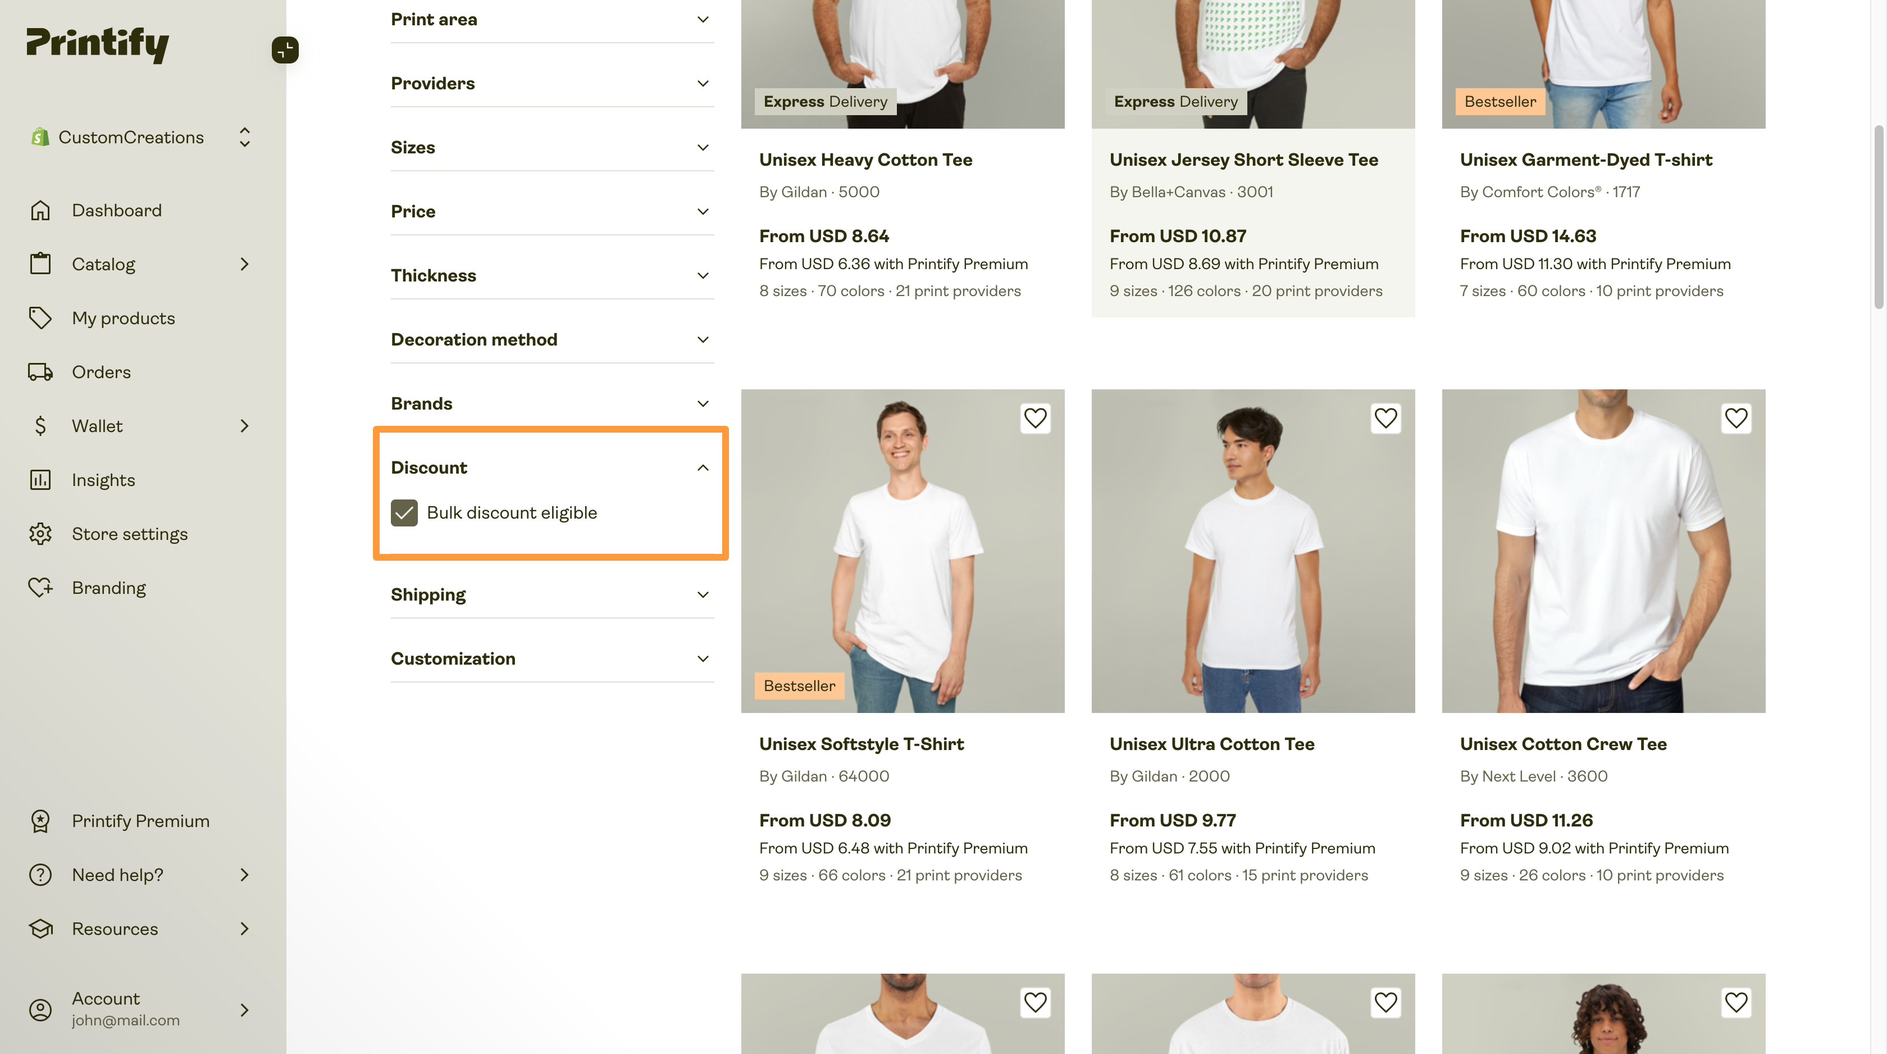1887x1054 pixels.
Task: Favorite the Unisex Ultra Cotton Tee with heart
Action: pos(1385,419)
